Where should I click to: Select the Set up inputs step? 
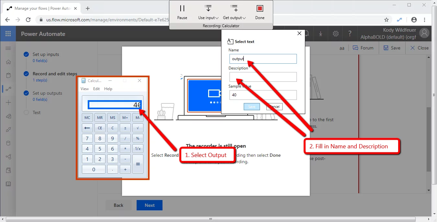coord(46,54)
